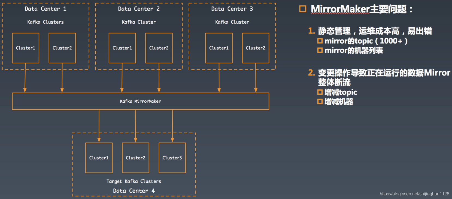
Task: Click the "Data Center 3" title
Action: 232,9
